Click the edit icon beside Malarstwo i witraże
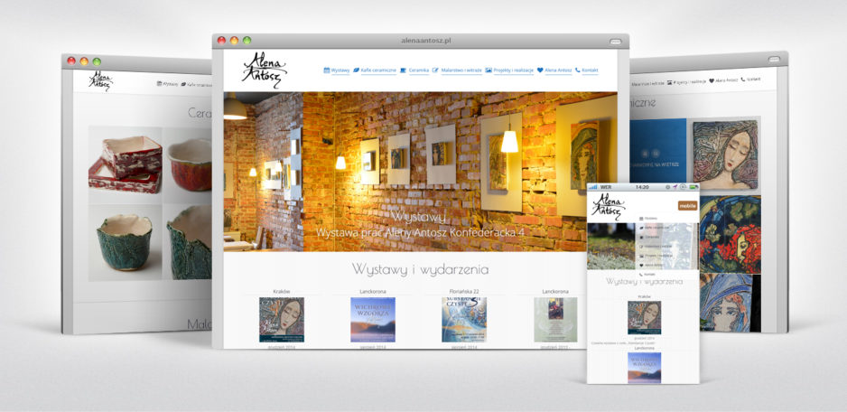 click(x=436, y=70)
